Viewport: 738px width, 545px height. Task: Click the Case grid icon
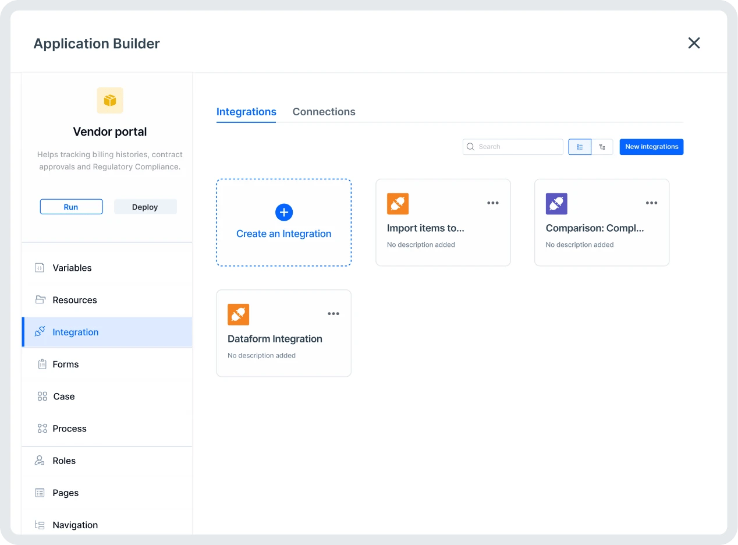click(x=42, y=397)
